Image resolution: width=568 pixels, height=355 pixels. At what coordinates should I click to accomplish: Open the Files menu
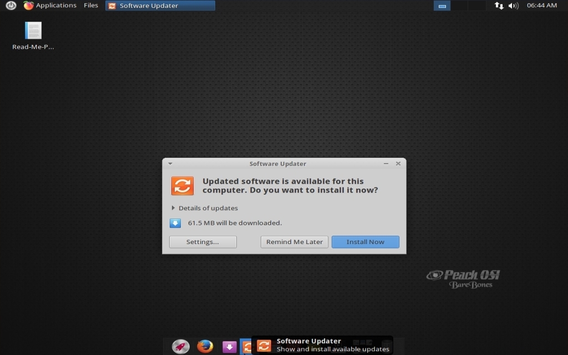(90, 6)
